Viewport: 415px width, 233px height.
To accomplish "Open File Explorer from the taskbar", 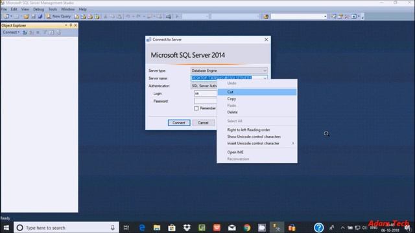I will [157, 228].
